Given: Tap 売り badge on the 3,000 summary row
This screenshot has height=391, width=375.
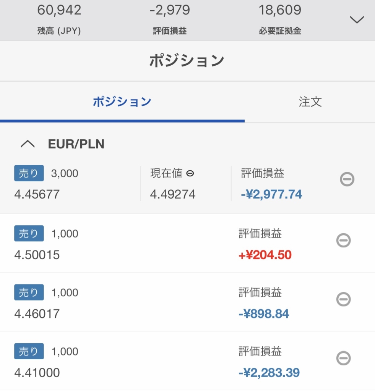Looking at the screenshot, I should coord(29,173).
